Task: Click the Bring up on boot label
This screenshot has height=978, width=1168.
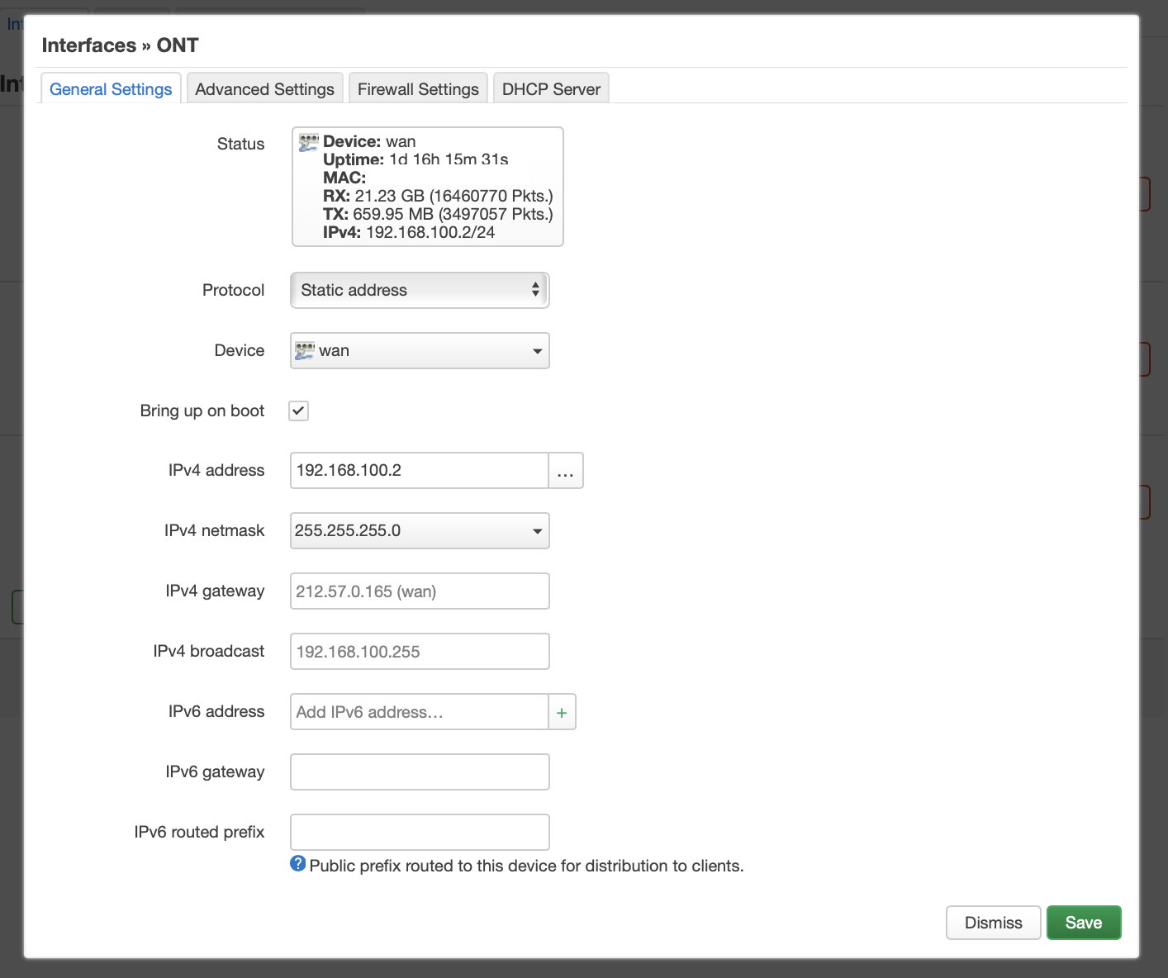Action: (202, 411)
